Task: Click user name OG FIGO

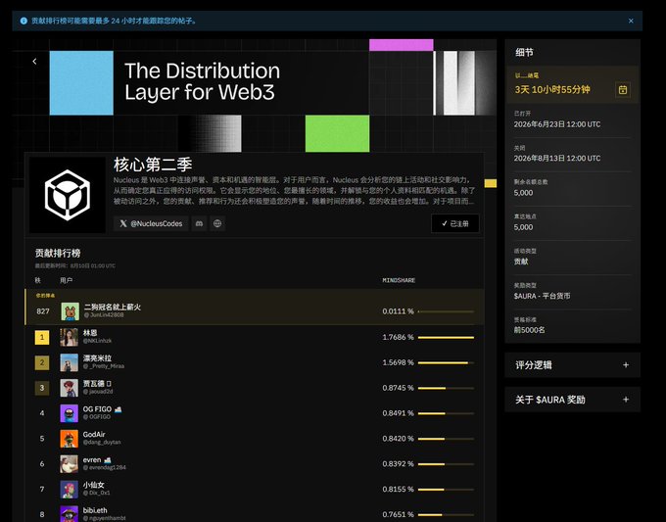Action: [x=97, y=409]
